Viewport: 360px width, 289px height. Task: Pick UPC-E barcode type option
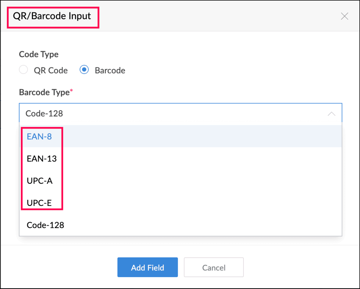point(39,203)
